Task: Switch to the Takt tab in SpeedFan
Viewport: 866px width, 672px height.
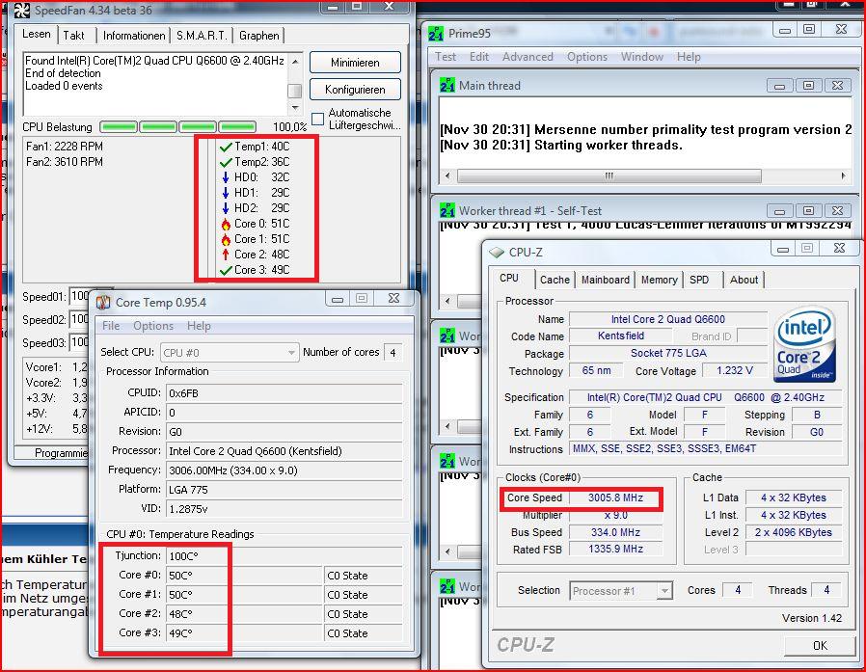Action: point(73,36)
